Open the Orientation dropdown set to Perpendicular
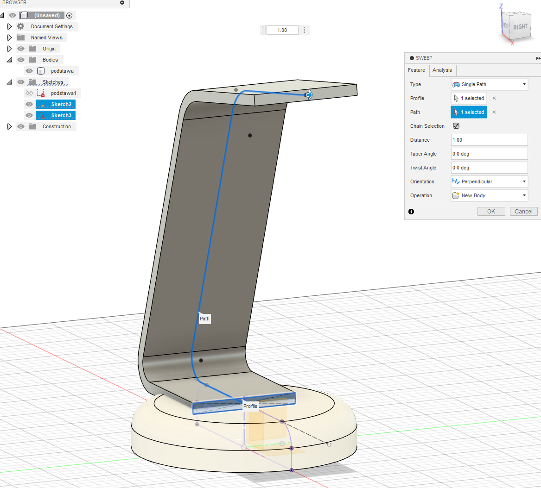Screen dimensions: 541x488 489,181
